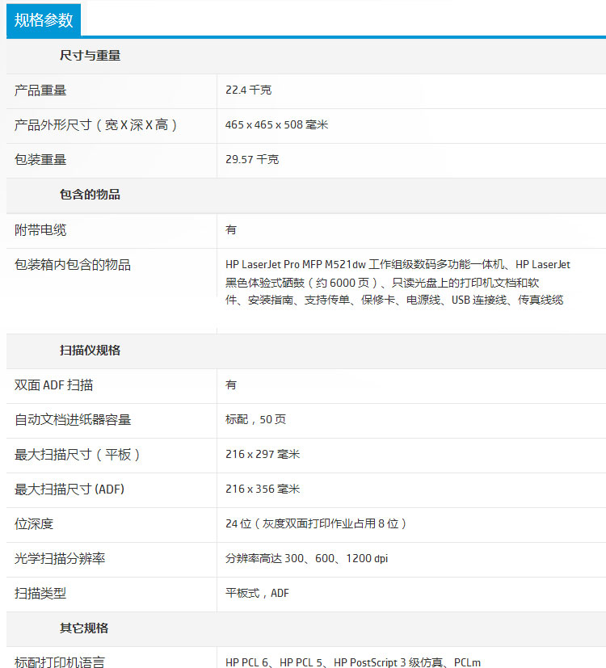Click the 附带电缆 label
Screen dimensions: 606x668
40,230
